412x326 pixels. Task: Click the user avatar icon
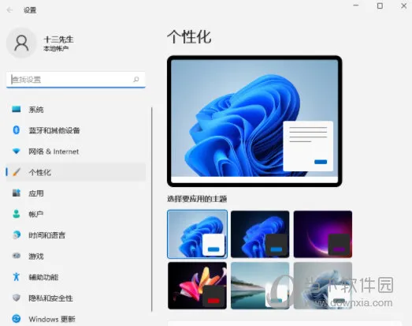pos(21,43)
